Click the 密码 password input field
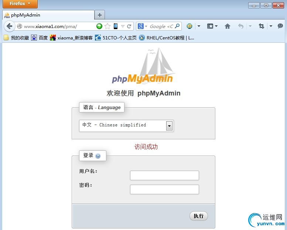287x230 pixels. (164, 189)
